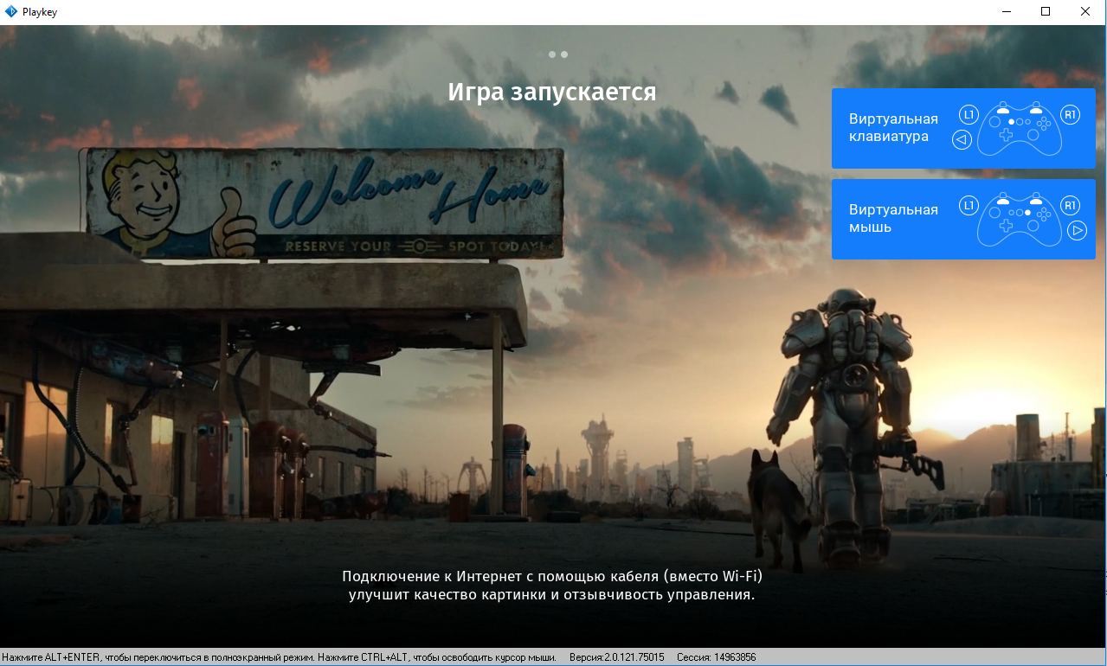This screenshot has width=1107, height=666.
Task: Click the CTRL+ALT cursor release hint
Action: pyautogui.click(x=435, y=657)
